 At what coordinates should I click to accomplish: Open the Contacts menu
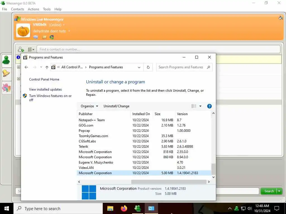coord(17,9)
